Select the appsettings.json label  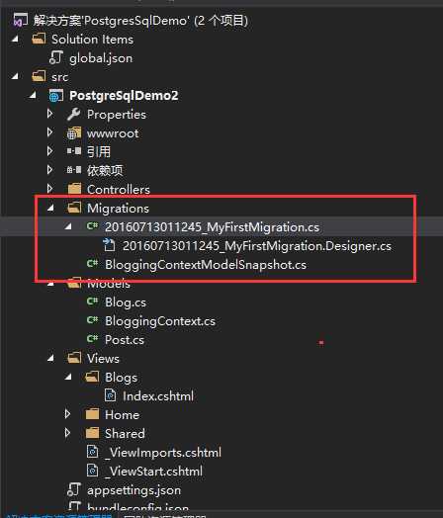(134, 490)
